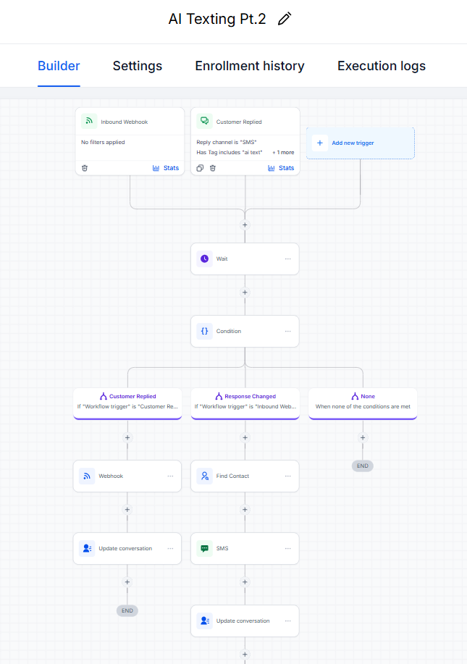Click the Find Contact icon
Image resolution: width=467 pixels, height=664 pixels.
[x=204, y=476]
